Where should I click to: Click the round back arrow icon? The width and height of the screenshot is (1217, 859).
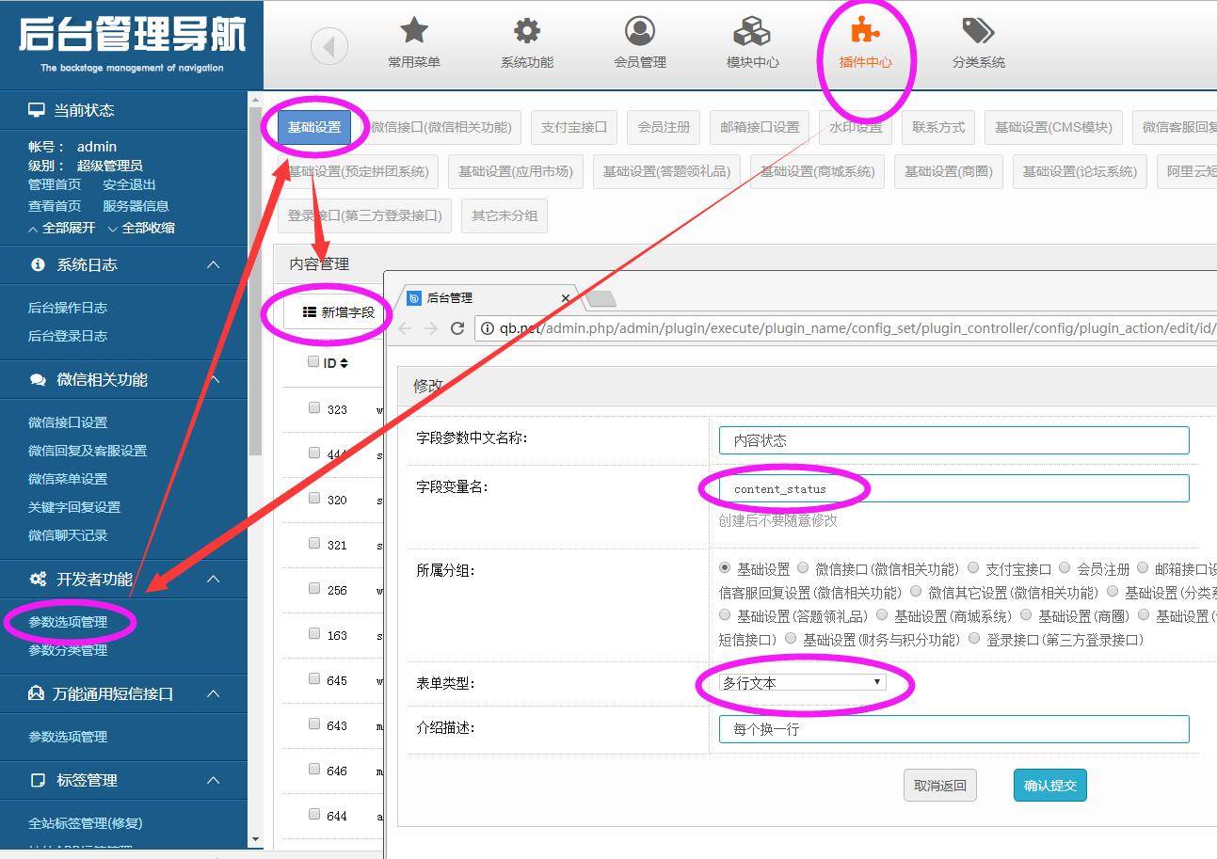pos(329,46)
